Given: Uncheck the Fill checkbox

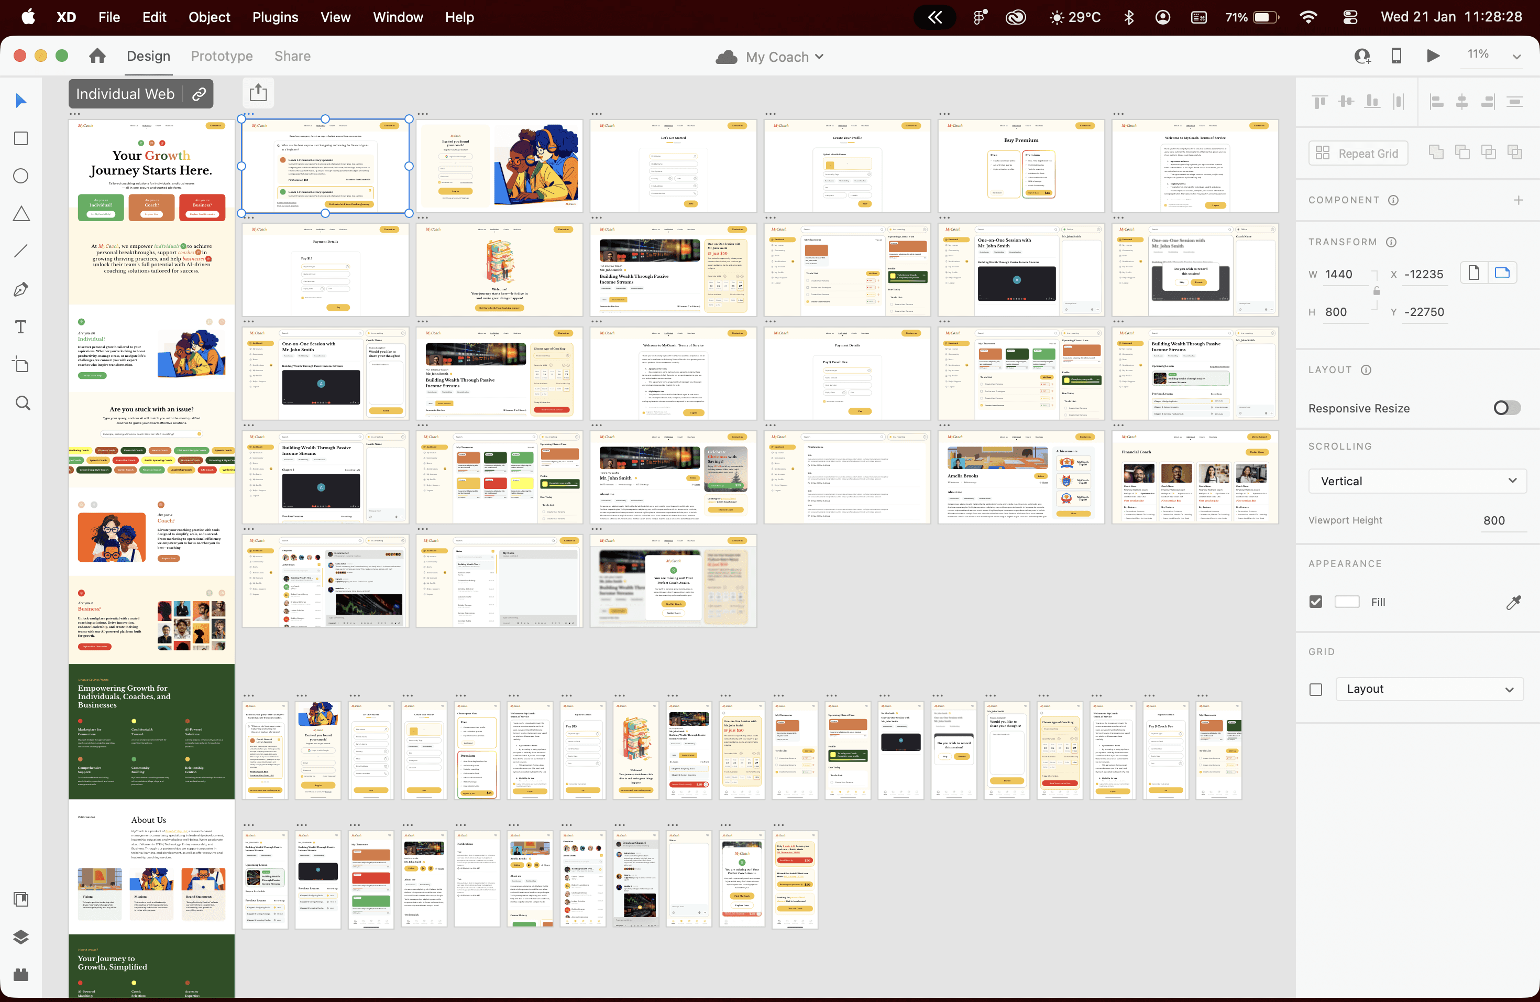Looking at the screenshot, I should [x=1315, y=602].
